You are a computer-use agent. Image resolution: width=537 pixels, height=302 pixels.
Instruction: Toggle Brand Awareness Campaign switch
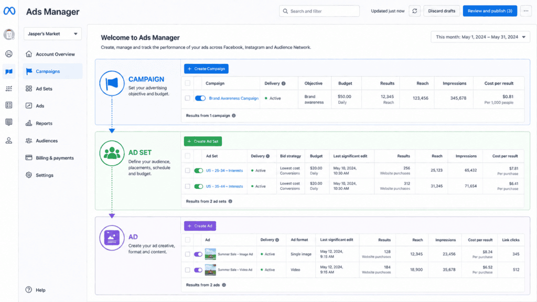[x=200, y=98]
